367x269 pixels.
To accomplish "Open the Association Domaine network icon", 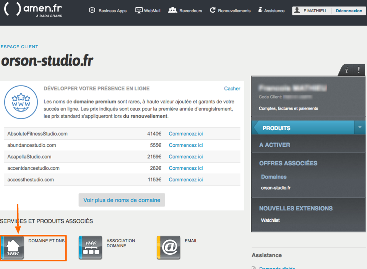I will 91,248.
